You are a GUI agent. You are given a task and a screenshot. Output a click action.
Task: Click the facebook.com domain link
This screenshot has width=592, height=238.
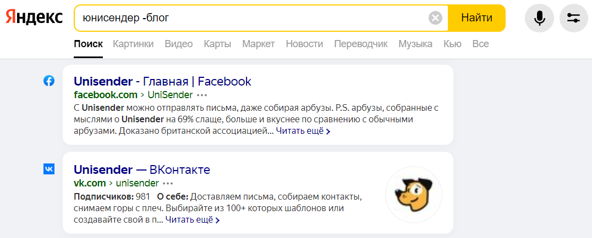[106, 94]
